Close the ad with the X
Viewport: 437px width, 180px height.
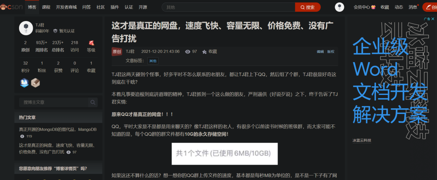coord(433,19)
